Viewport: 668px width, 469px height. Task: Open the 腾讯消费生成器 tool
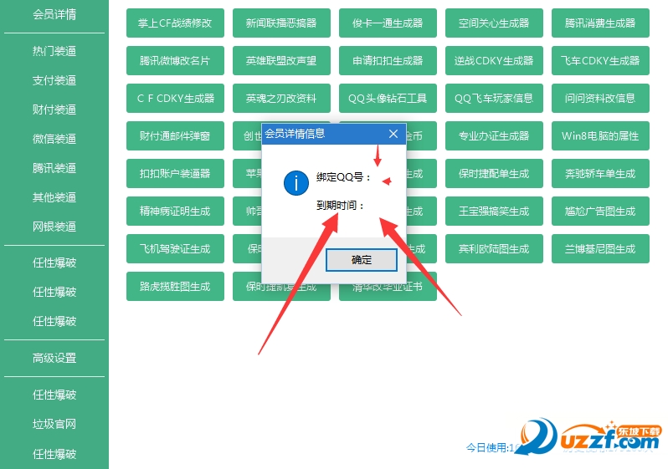click(601, 23)
